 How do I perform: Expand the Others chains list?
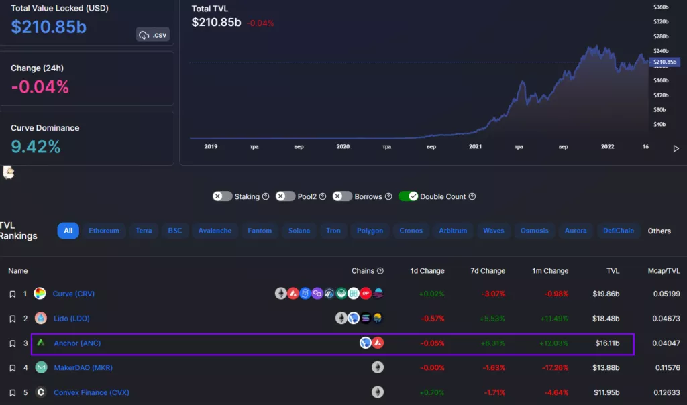pyautogui.click(x=659, y=231)
